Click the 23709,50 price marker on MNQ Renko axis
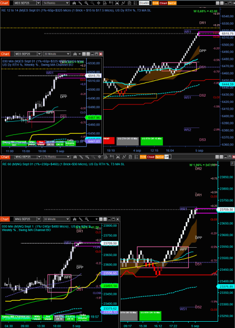 (226, 209)
